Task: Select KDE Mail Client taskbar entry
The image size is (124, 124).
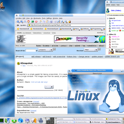Action: (64, 122)
